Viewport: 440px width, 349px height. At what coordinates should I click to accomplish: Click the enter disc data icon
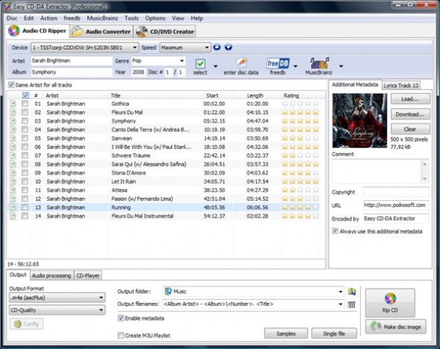point(240,64)
